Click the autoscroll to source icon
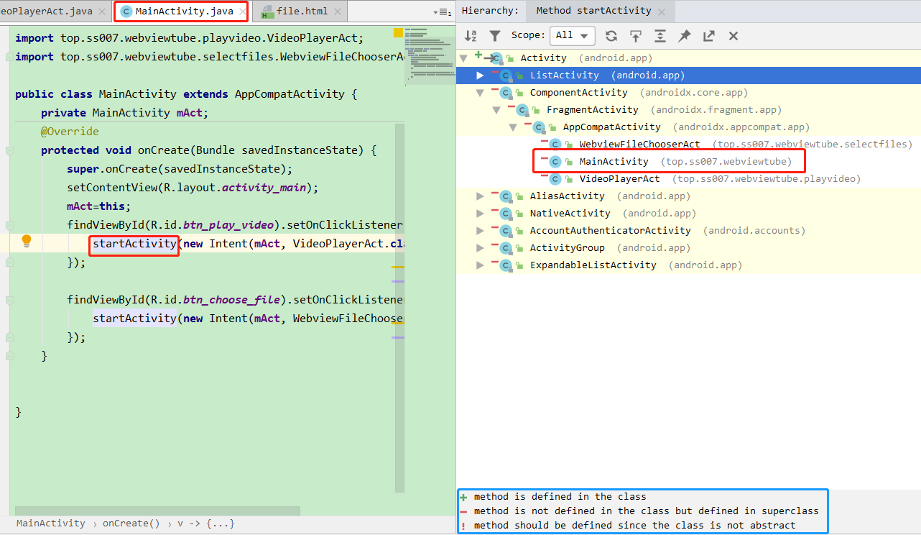The height and width of the screenshot is (535, 921). tap(636, 35)
